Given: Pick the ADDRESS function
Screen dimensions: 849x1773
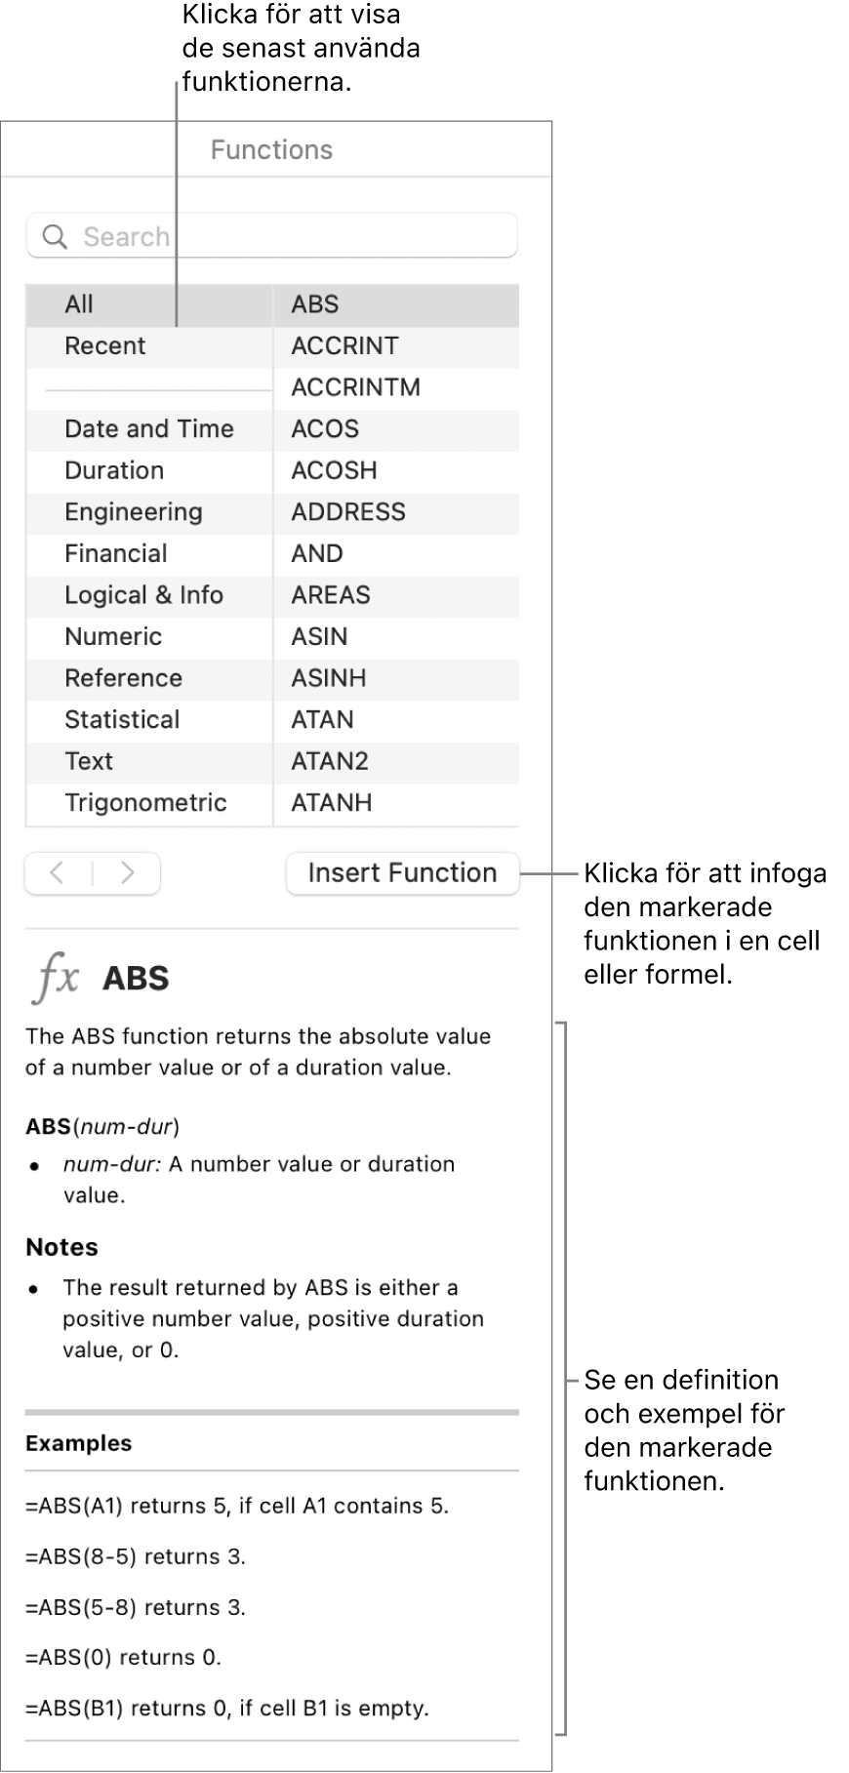Looking at the screenshot, I should pyautogui.click(x=347, y=512).
